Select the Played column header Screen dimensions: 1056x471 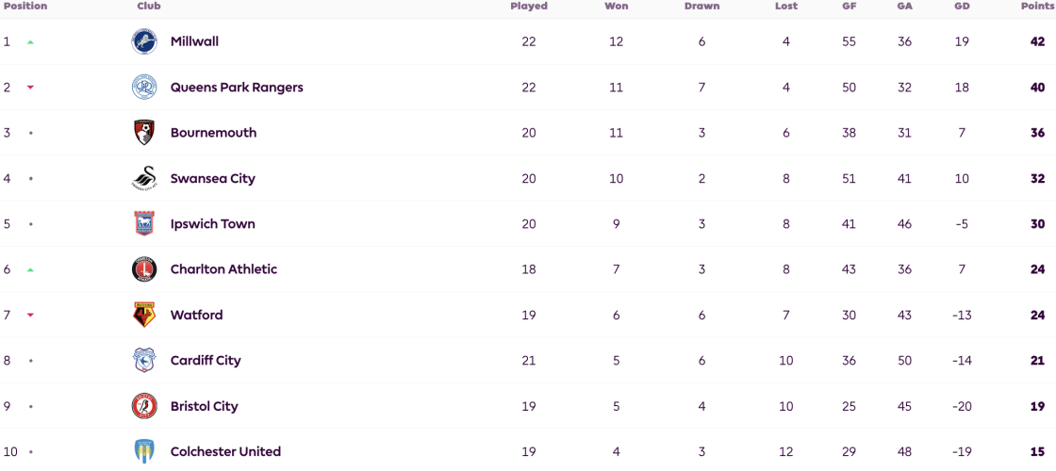(529, 6)
